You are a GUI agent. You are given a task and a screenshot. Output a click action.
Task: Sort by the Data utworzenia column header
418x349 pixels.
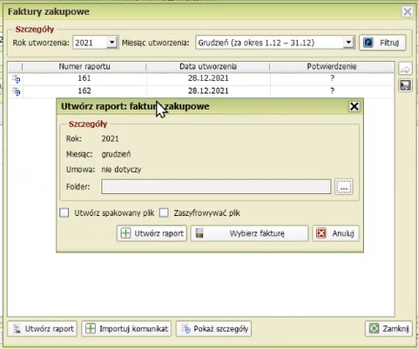pyautogui.click(x=208, y=67)
